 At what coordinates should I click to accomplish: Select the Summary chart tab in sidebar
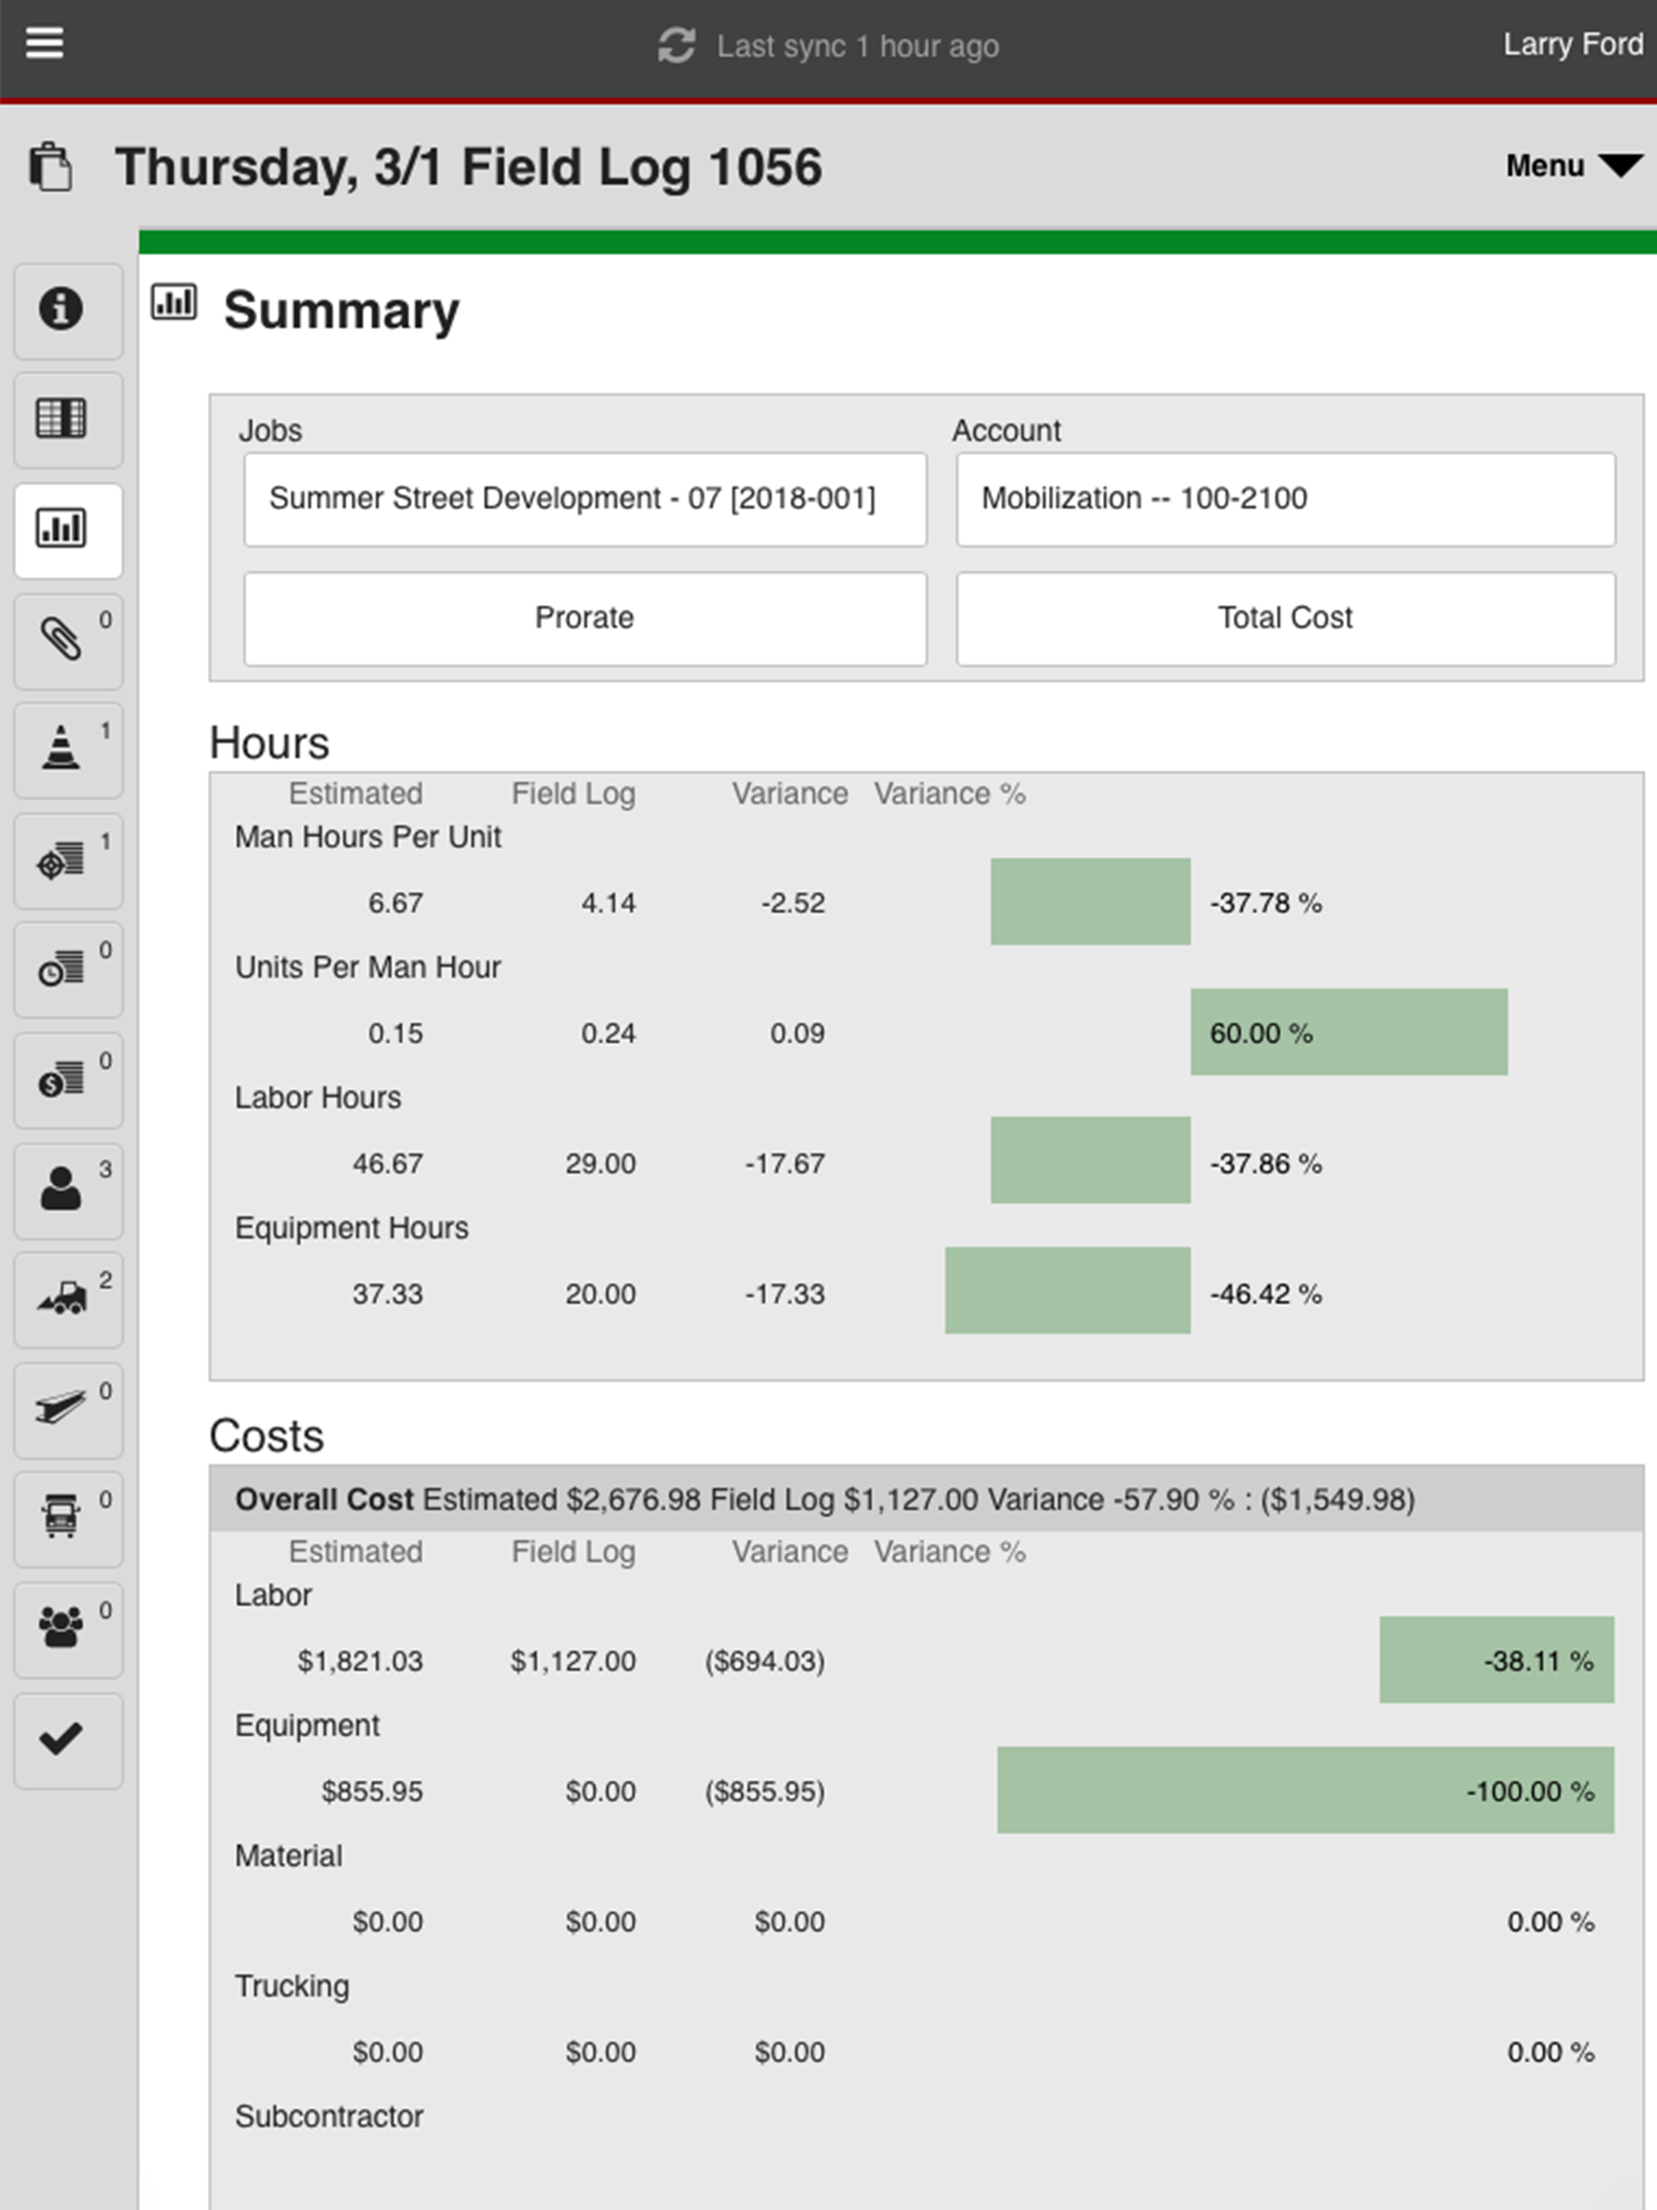click(x=68, y=531)
